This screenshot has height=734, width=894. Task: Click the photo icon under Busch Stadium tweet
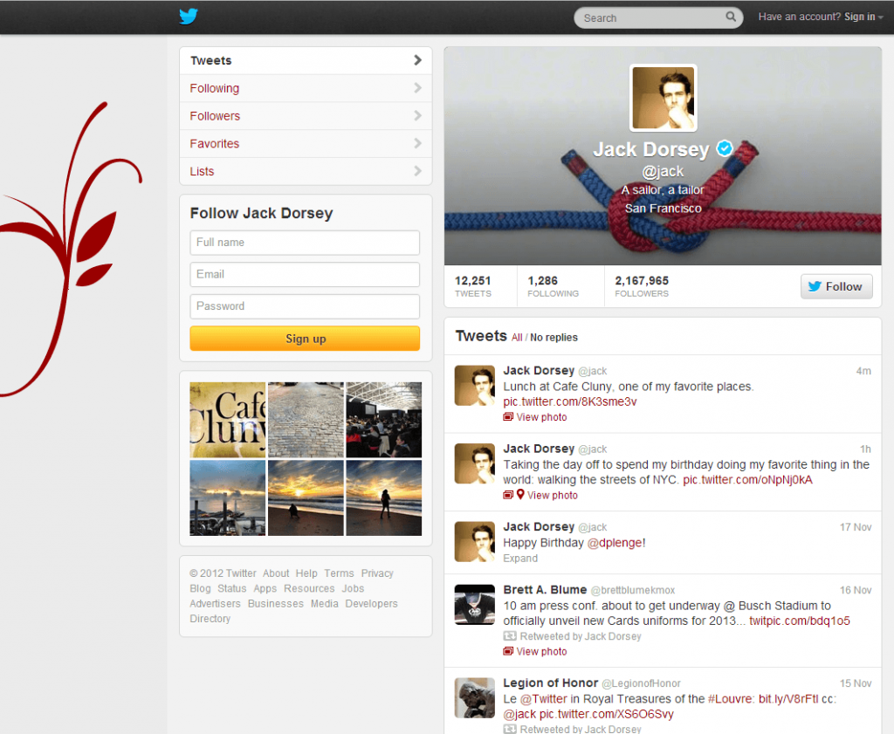508,651
